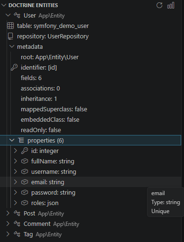
Task: Click 'Type: string' in the email tooltip
Action: pyautogui.click(x=166, y=202)
